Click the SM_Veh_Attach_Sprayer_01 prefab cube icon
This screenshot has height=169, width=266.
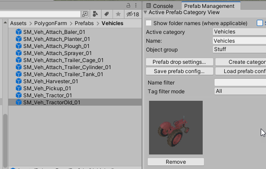coord(18,53)
